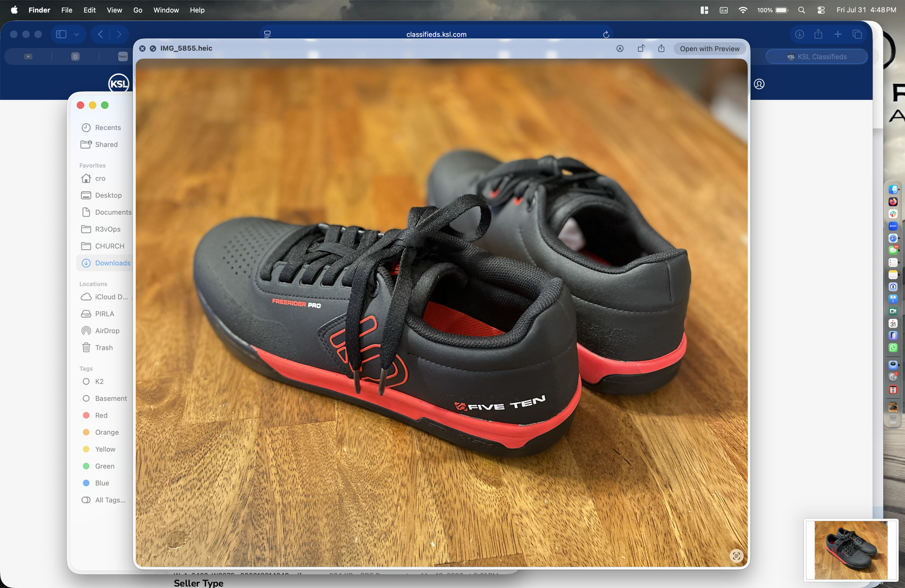Reload the KSL page in Safari
905x588 pixels.
(606, 34)
